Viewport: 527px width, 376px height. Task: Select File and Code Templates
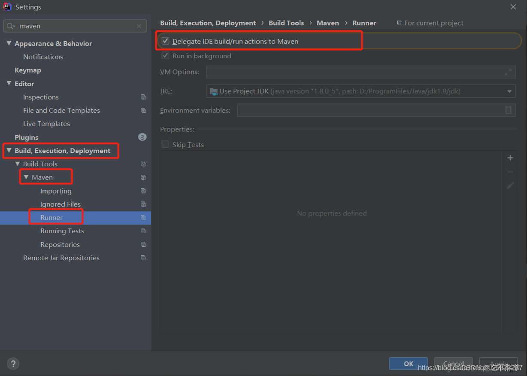pos(61,111)
